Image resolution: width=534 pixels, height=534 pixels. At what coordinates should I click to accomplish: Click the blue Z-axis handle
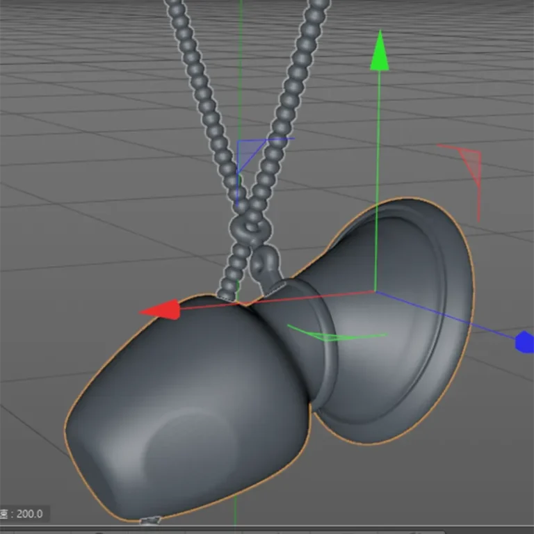click(524, 342)
